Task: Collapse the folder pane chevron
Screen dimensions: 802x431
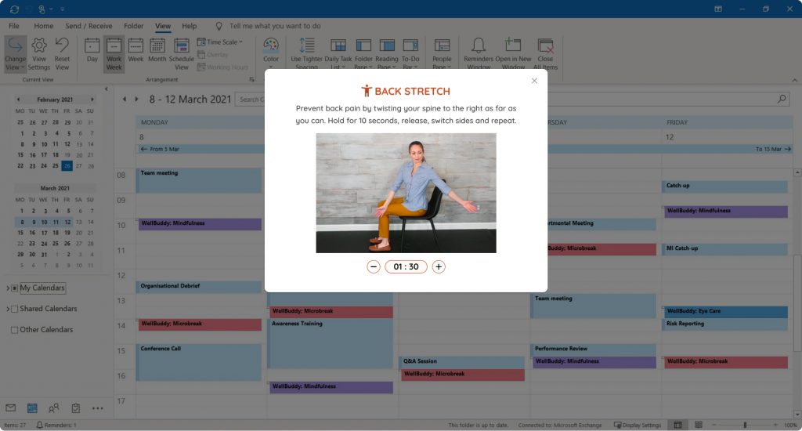Action: (x=107, y=89)
